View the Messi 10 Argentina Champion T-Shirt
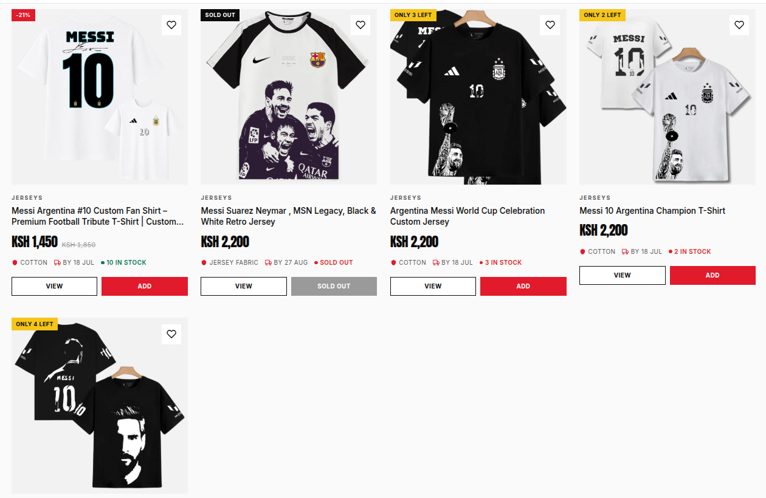The image size is (766, 498). tap(623, 275)
